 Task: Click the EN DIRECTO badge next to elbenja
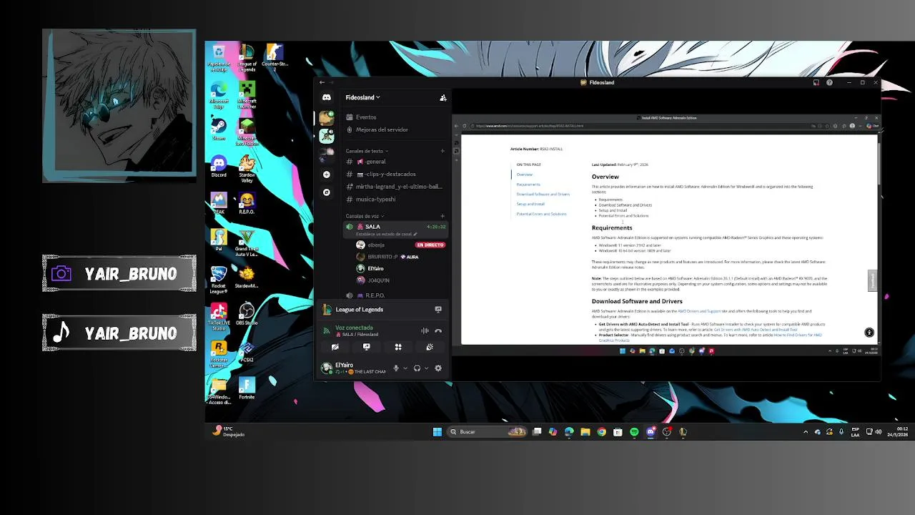[x=430, y=245]
